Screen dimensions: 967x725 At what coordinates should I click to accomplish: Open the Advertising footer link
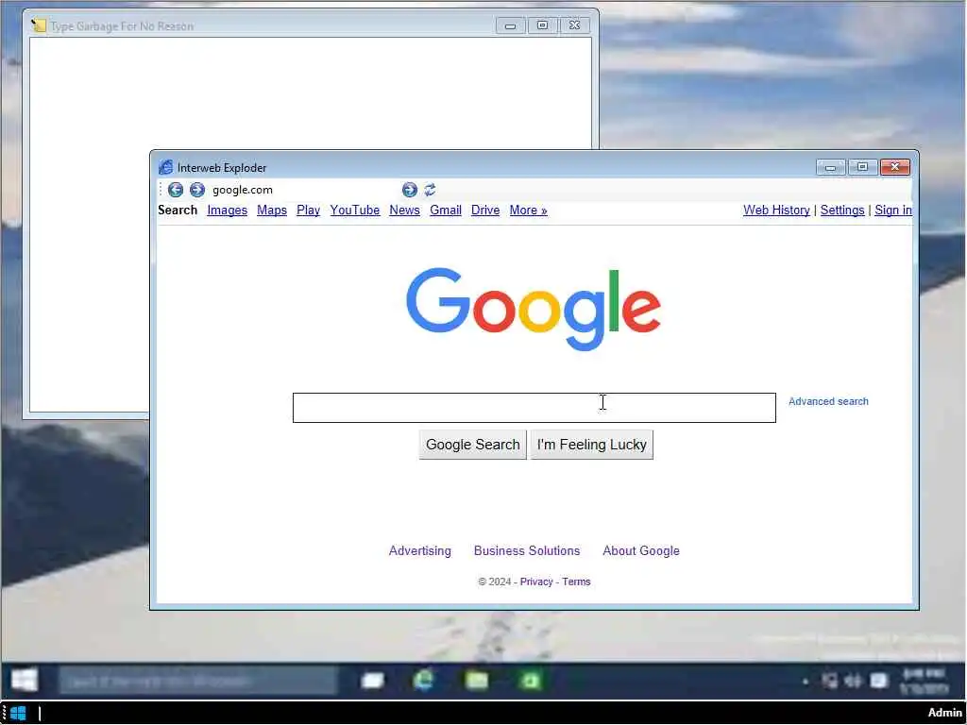420,550
